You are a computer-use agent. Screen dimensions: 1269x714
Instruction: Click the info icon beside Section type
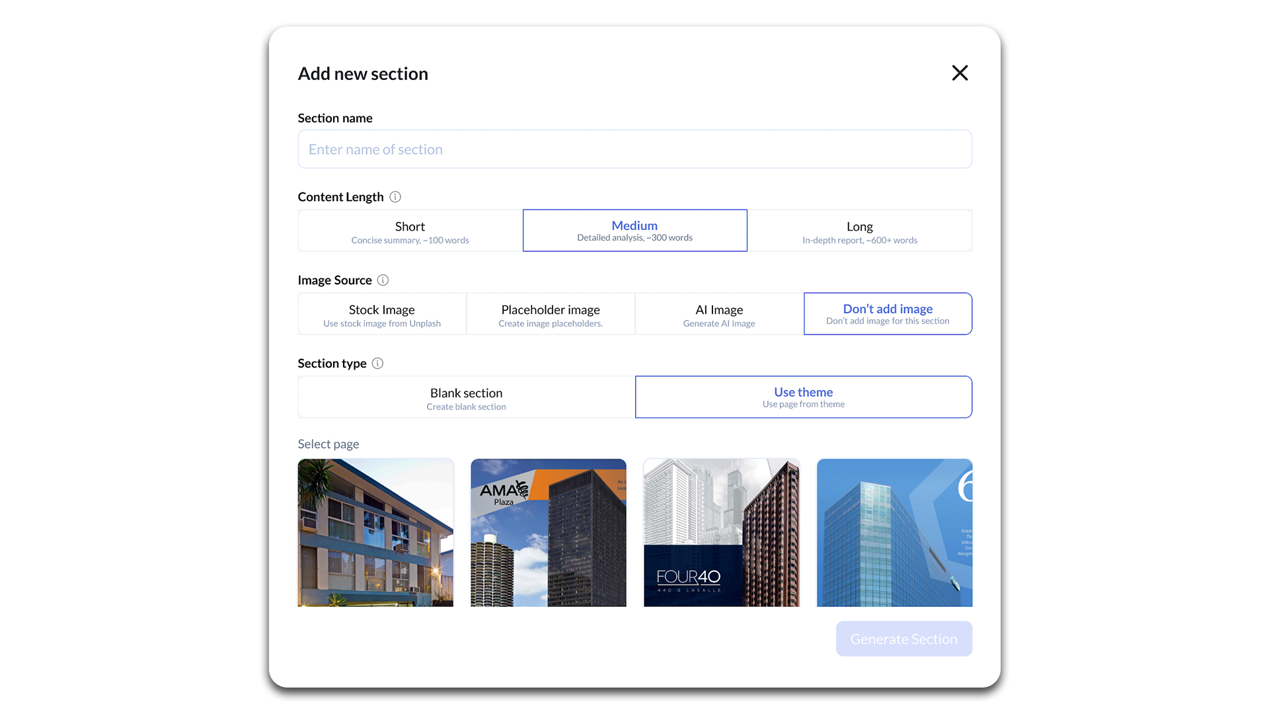click(377, 364)
